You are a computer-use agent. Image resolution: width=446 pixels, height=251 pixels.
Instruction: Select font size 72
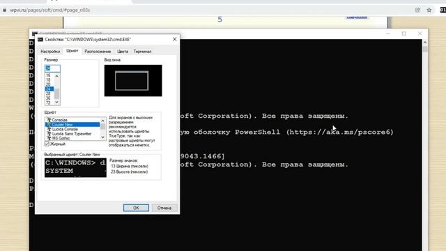(48, 102)
